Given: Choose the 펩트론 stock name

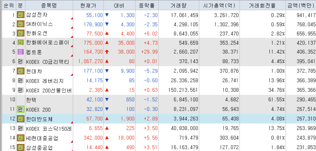Looking at the screenshot, I should click(x=34, y=52).
